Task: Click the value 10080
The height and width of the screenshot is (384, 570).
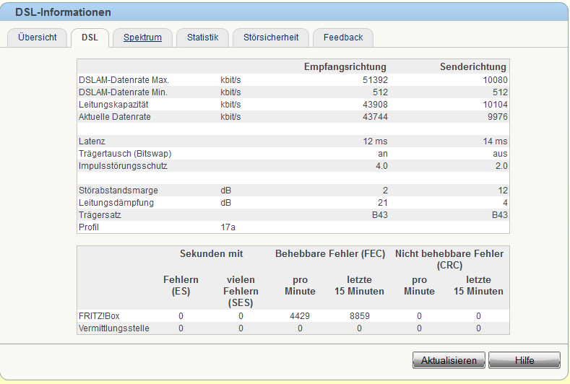Action: [x=495, y=80]
